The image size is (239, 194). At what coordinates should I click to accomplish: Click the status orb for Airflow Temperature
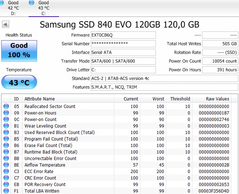(x=6, y=165)
